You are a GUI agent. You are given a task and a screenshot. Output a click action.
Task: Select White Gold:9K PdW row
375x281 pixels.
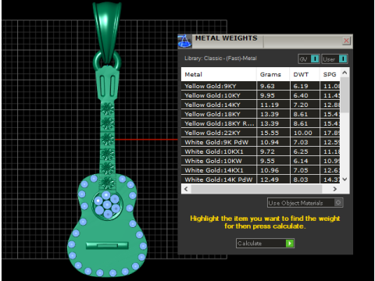click(x=261, y=142)
